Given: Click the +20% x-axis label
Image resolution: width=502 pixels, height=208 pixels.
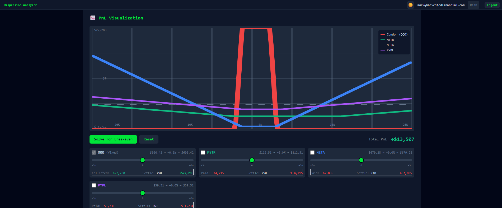Looking at the screenshot, I should tap(405, 125).
